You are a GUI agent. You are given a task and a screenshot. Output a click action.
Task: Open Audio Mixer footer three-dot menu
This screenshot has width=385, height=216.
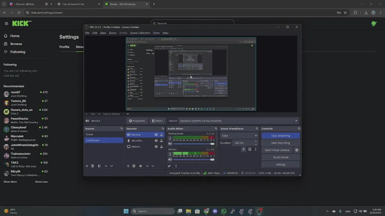pos(176,166)
